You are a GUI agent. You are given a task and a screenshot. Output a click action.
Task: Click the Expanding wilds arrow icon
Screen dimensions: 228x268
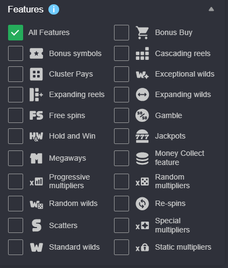[x=142, y=94]
